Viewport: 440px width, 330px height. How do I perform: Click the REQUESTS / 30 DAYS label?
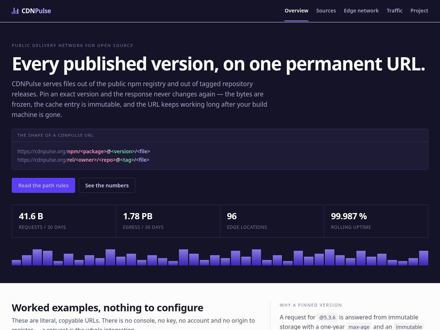(42, 227)
